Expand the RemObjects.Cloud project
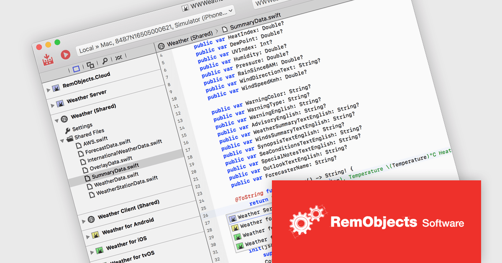 pyautogui.click(x=48, y=89)
